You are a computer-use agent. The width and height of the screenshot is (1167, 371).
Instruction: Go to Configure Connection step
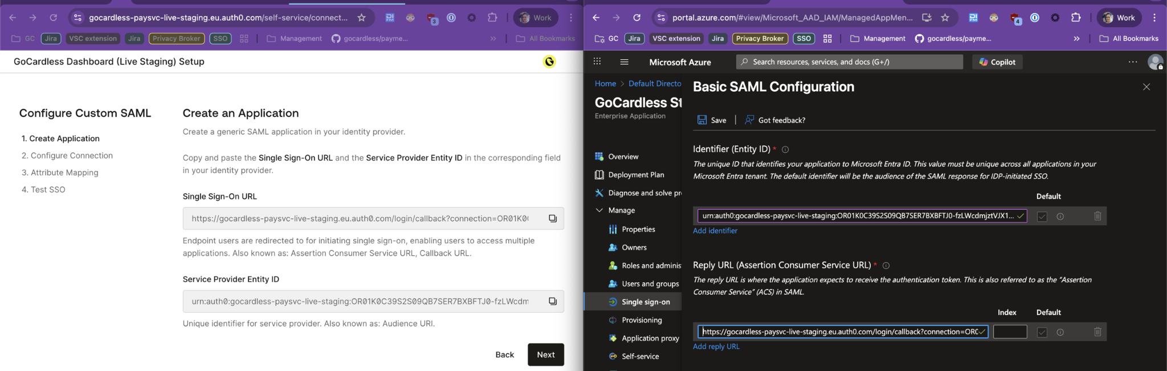coord(71,156)
